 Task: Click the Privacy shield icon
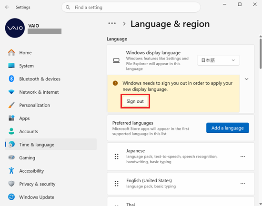tap(11, 184)
